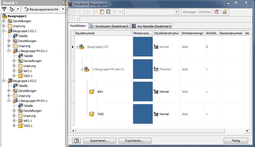Click the greyed export list icon in Stückliste toolbar
Screen dimensions: 255x147
(73, 12)
